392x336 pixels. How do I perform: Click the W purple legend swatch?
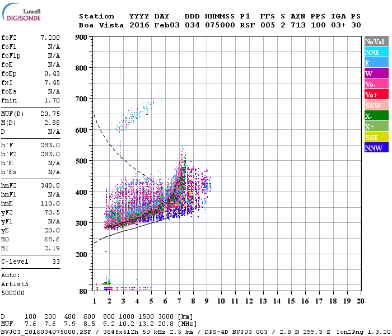click(376, 73)
